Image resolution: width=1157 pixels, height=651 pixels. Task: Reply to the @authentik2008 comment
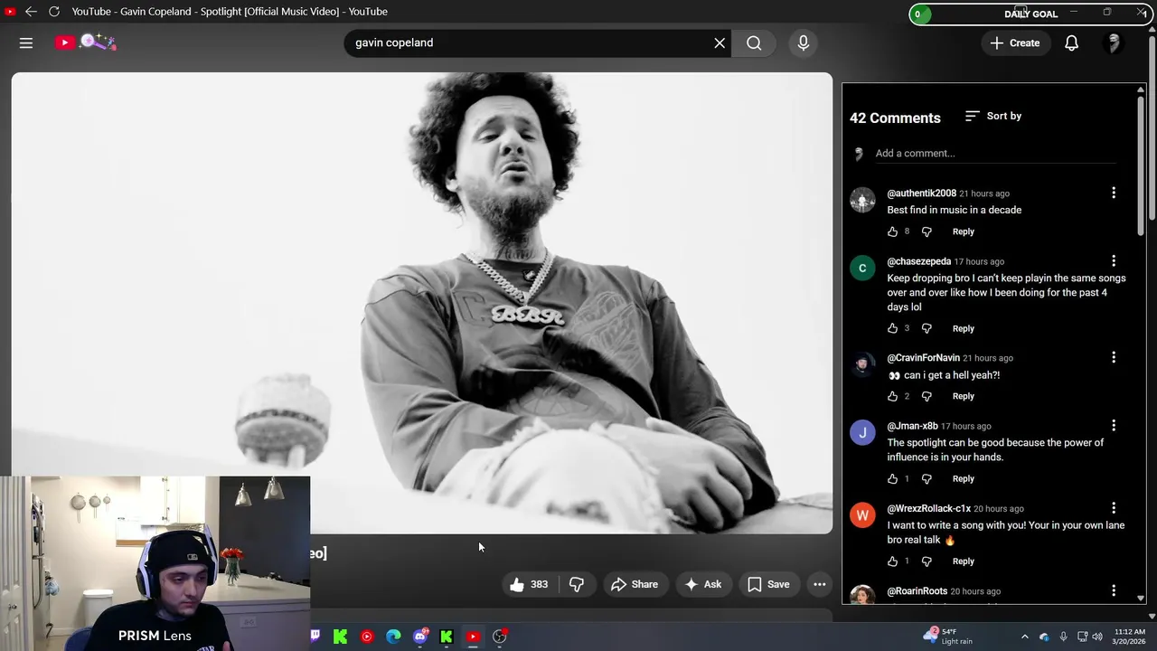[x=964, y=231]
